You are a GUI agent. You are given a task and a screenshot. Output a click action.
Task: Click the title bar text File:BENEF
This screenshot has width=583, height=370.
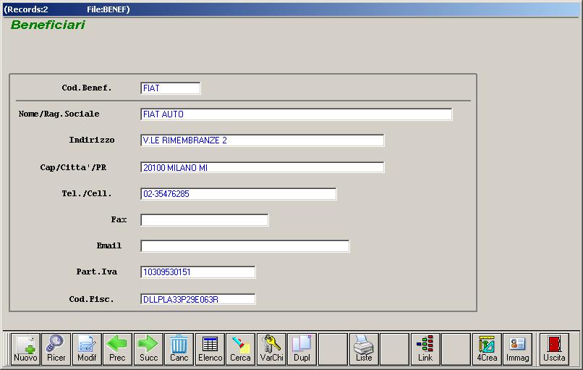pos(108,9)
